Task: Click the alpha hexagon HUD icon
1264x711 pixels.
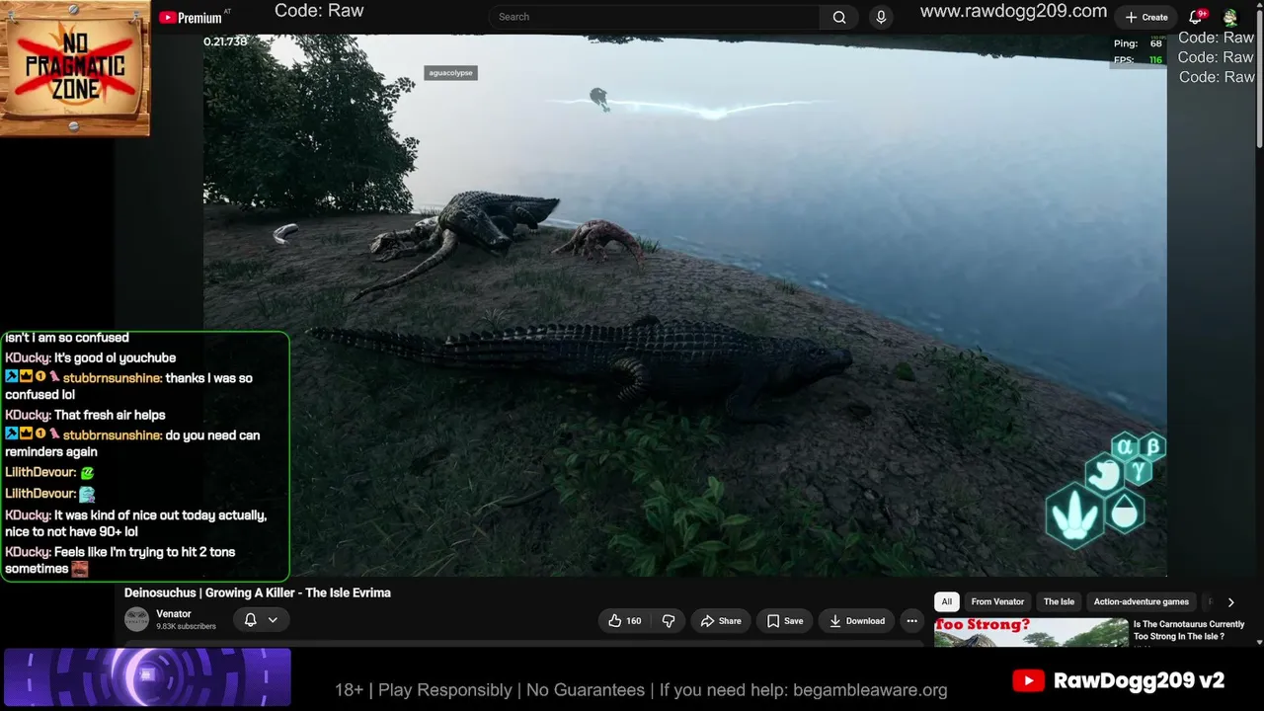Action: click(x=1125, y=447)
